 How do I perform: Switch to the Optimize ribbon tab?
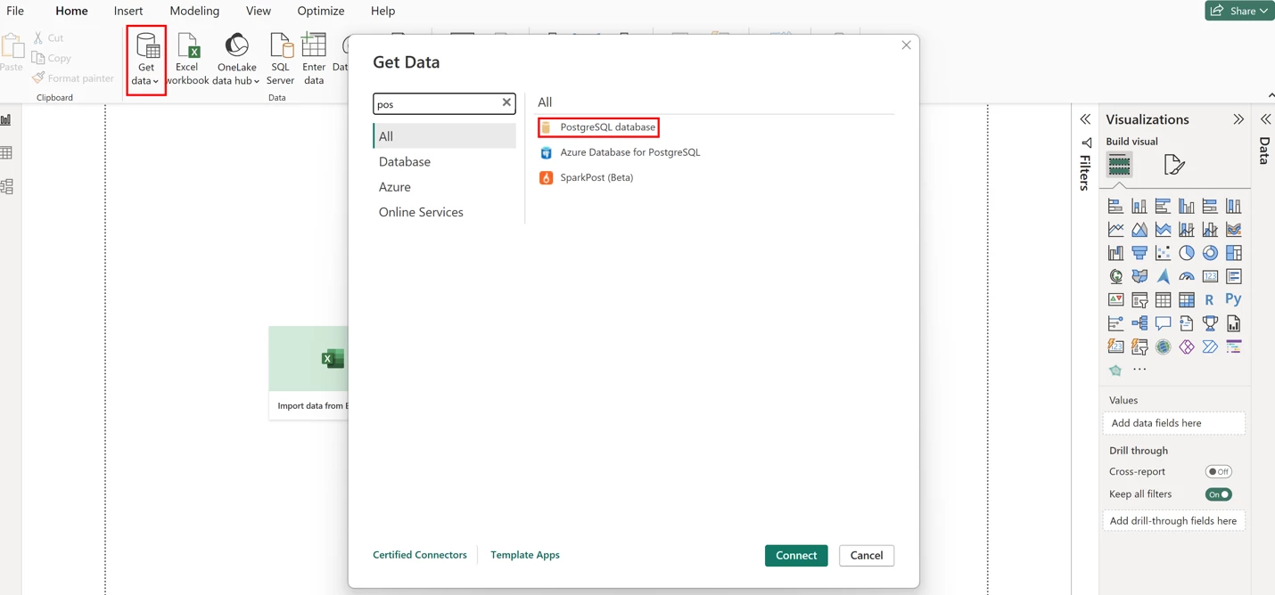[x=321, y=11]
